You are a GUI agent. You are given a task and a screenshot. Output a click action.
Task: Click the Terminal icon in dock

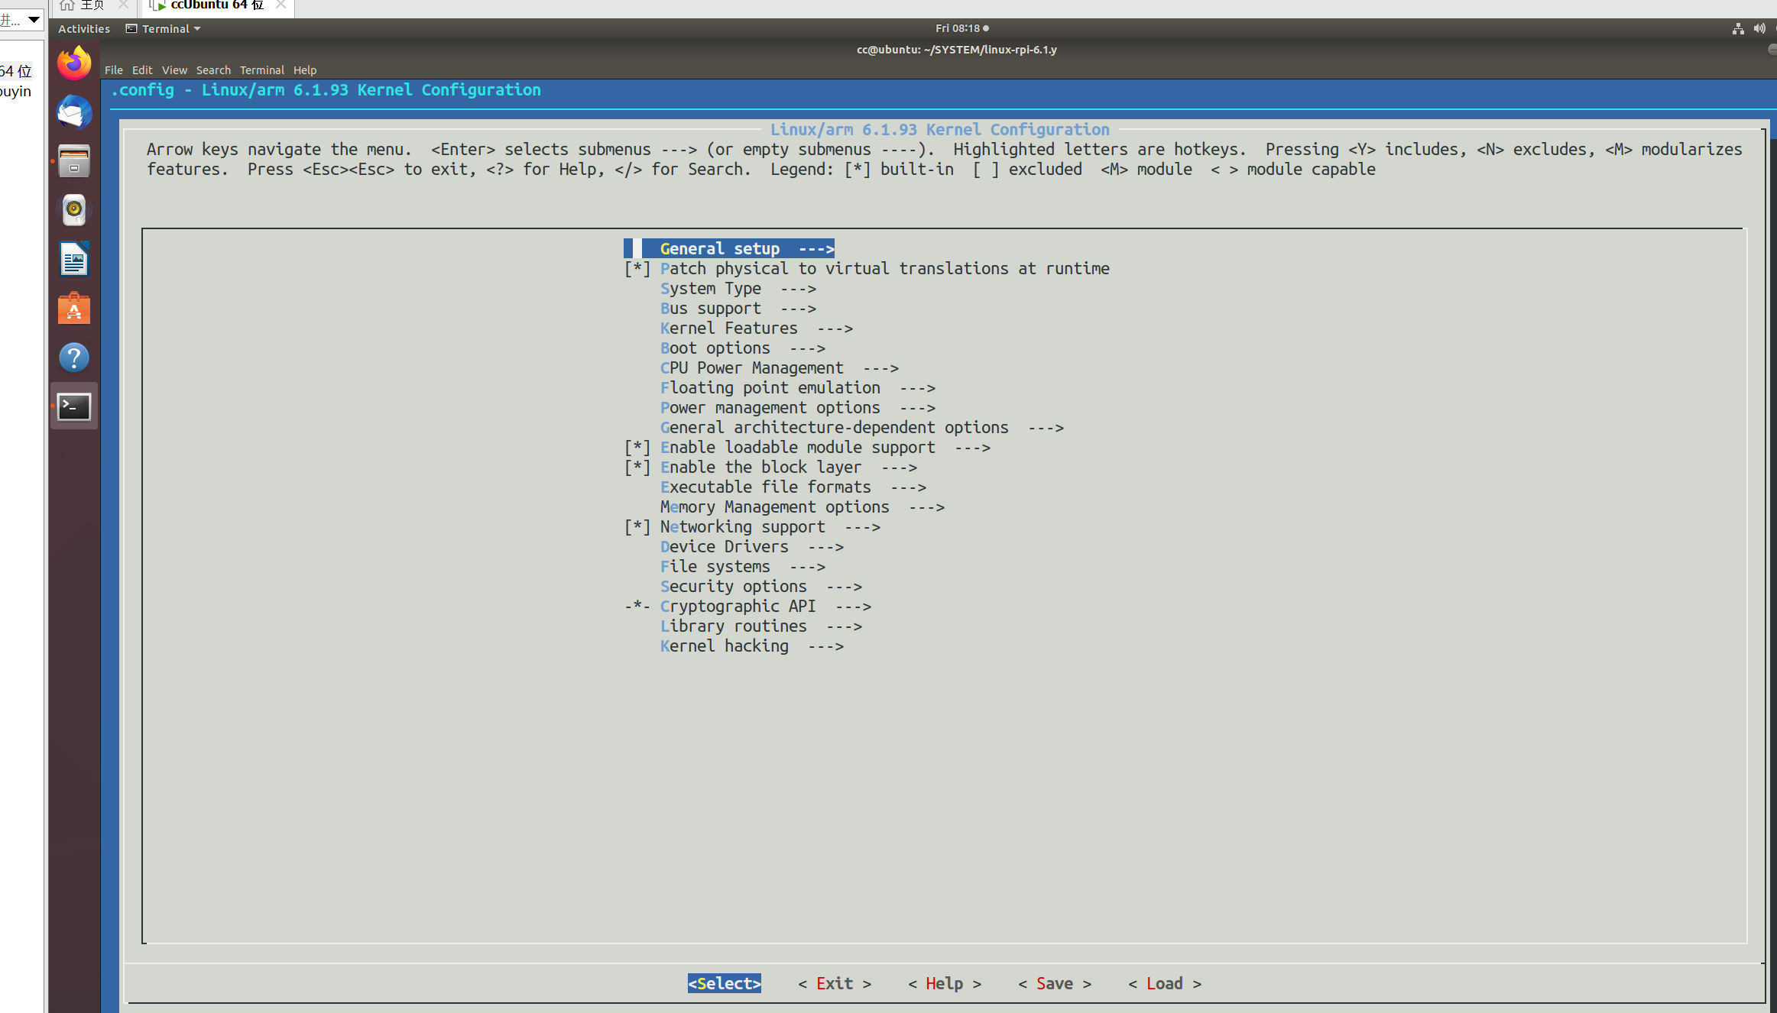click(x=74, y=406)
